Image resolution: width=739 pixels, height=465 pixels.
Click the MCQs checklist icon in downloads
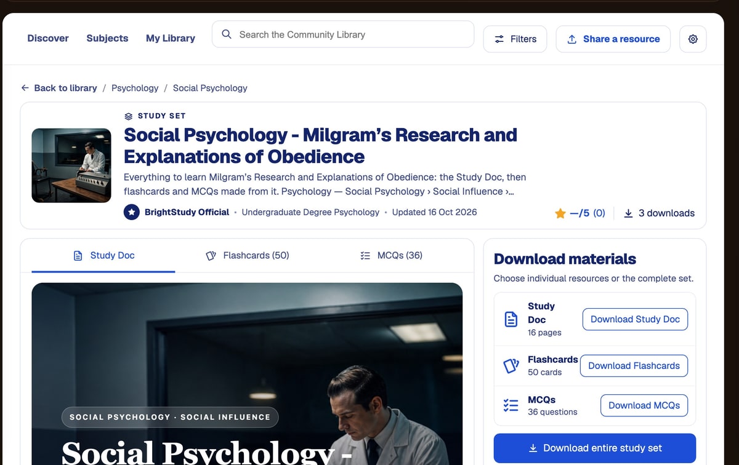[x=511, y=405]
